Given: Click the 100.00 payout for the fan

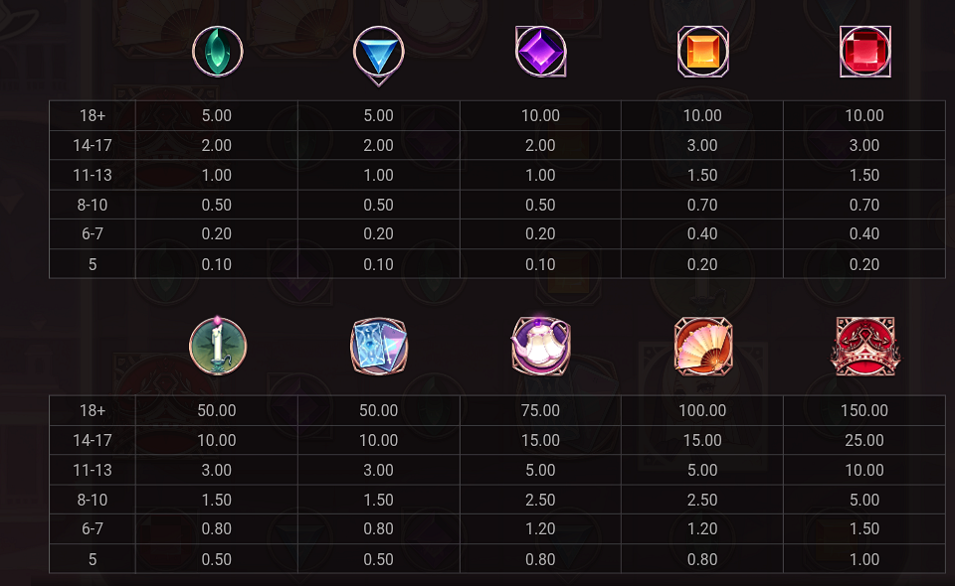Looking at the screenshot, I should click(x=702, y=410).
